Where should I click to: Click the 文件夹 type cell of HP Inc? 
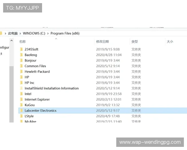(136, 82)
